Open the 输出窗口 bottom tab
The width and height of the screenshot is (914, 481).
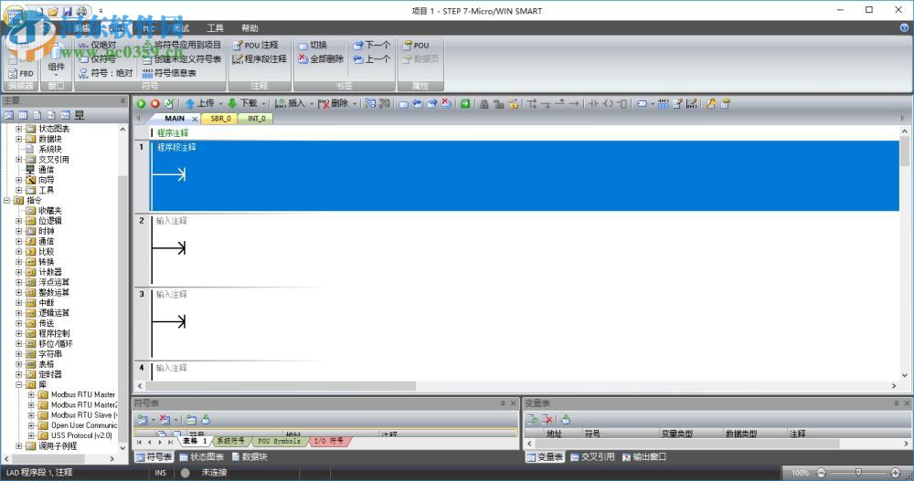[643, 457]
